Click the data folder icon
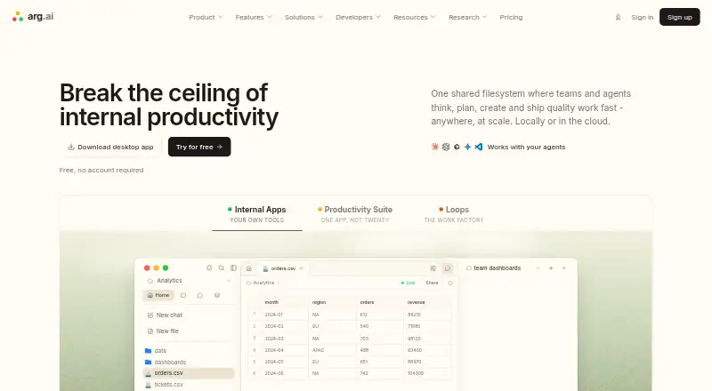This screenshot has height=391, width=712. pyautogui.click(x=148, y=351)
